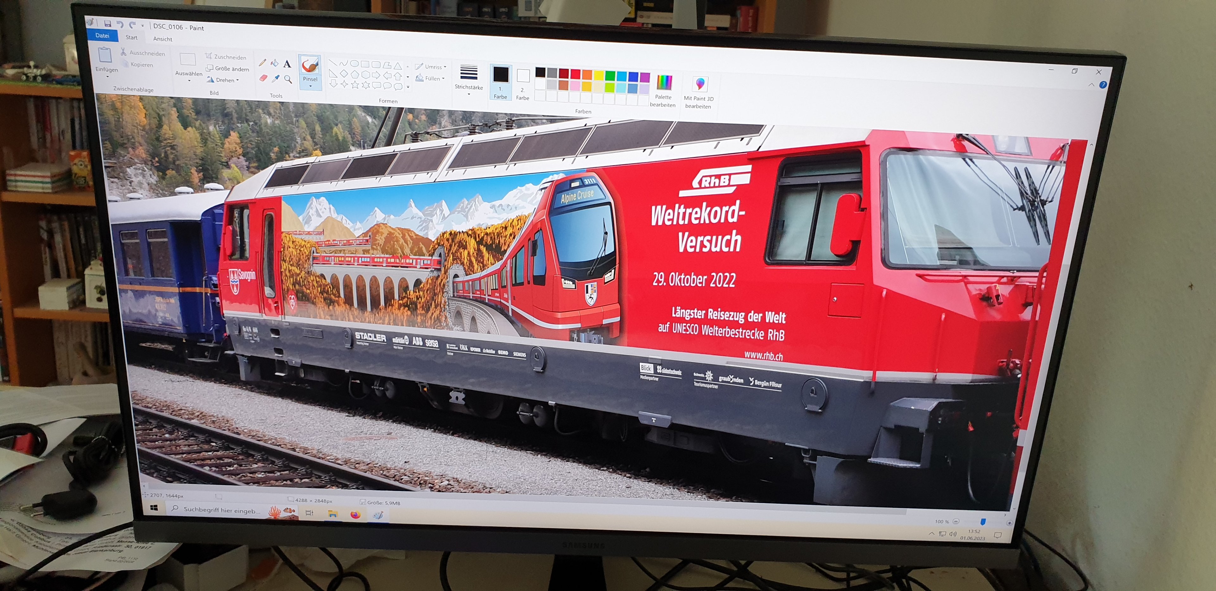1216x591 pixels.
Task: Select the Eraser tool
Action: coord(263,78)
